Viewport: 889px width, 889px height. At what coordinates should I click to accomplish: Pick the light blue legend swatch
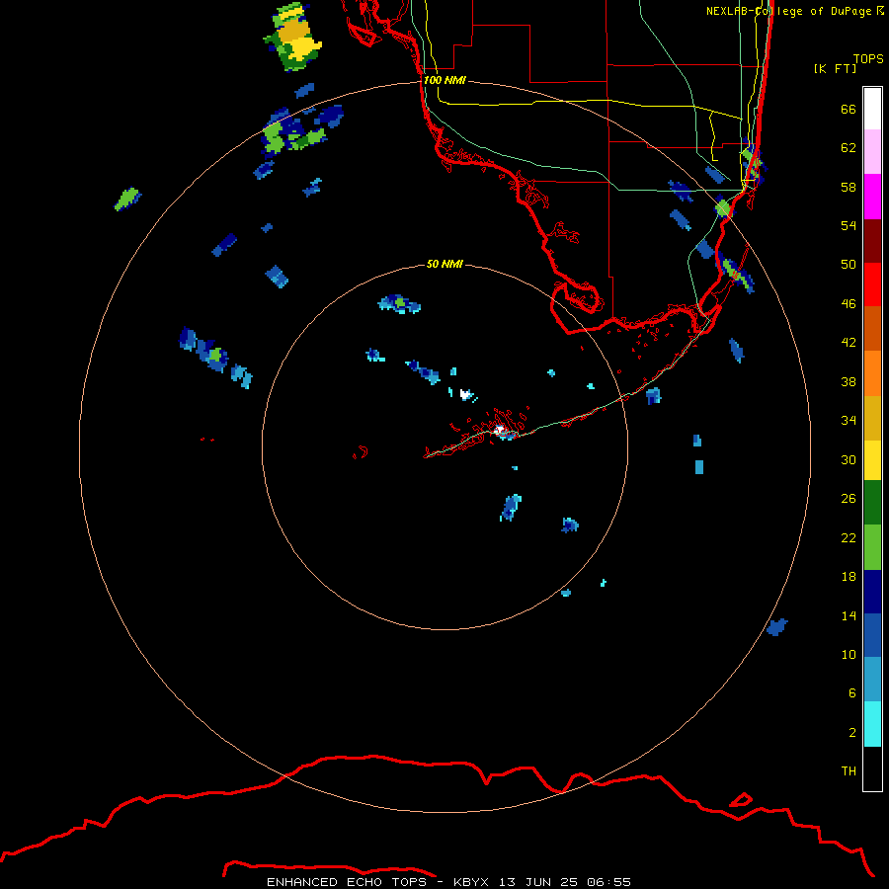pos(872,680)
